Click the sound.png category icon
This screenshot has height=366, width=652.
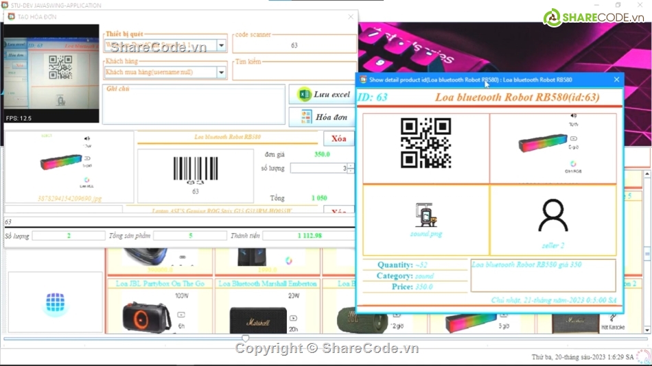(426, 215)
